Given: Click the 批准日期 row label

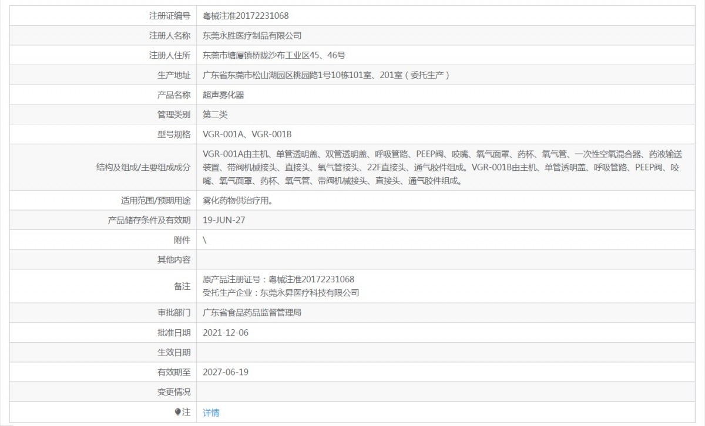Looking at the screenshot, I should (x=174, y=333).
